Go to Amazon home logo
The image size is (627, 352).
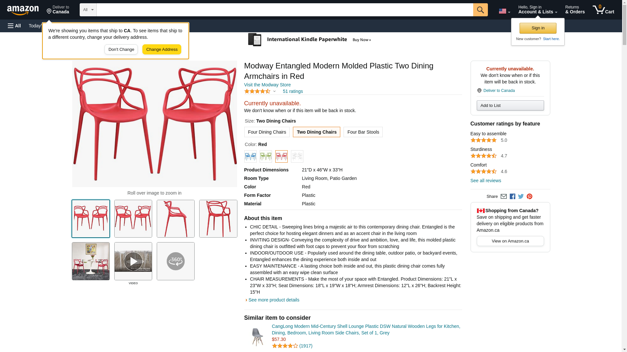[23, 10]
